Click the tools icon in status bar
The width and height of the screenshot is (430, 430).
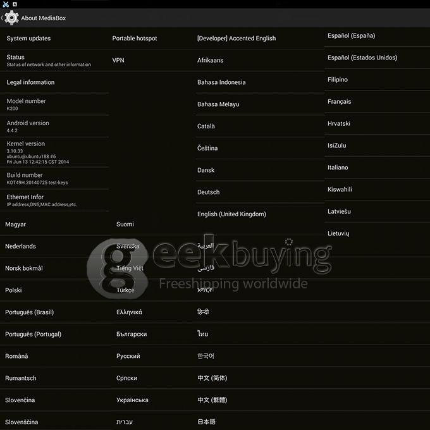6,4
